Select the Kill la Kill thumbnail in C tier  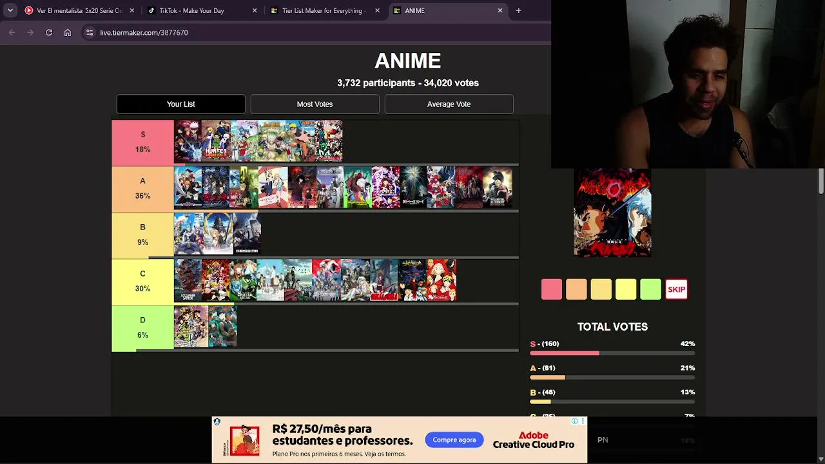(x=384, y=280)
